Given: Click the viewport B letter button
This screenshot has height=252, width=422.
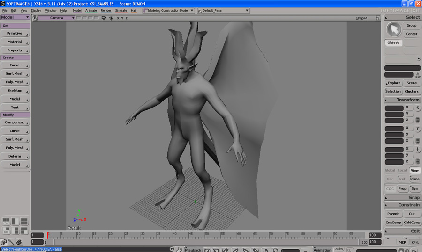Looking at the screenshot, I should [x=35, y=18].
